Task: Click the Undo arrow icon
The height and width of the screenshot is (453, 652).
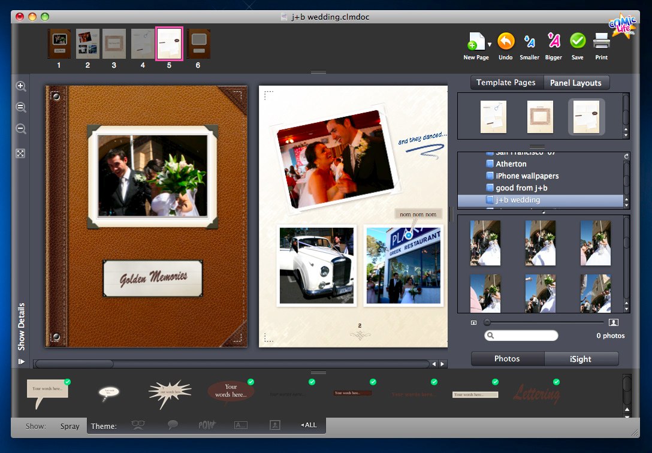Action: tap(506, 41)
